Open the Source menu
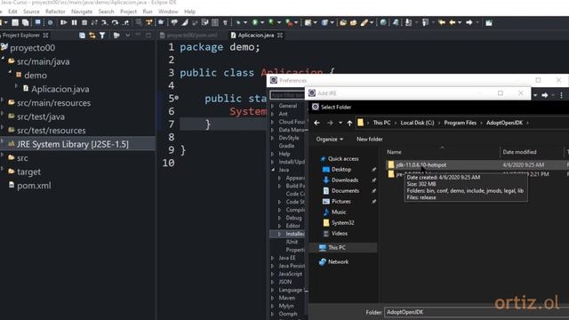This screenshot has height=320, width=569. tap(31, 12)
